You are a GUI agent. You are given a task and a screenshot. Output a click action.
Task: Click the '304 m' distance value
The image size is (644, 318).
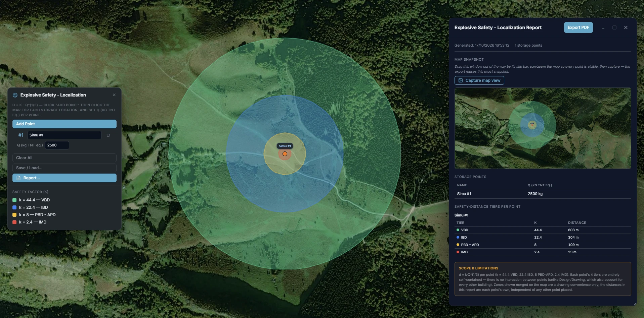pyautogui.click(x=573, y=238)
